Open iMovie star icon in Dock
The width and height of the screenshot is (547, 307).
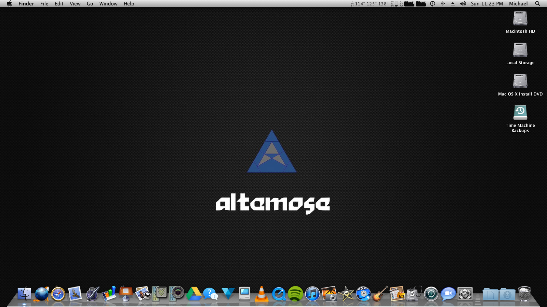[346, 294]
